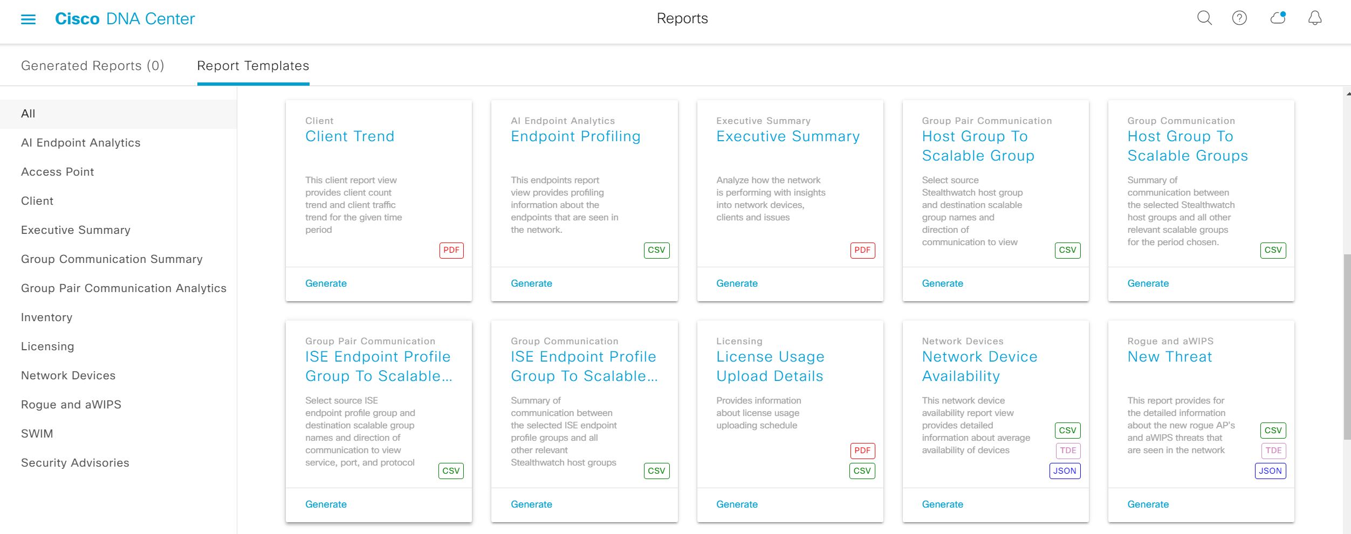The height and width of the screenshot is (534, 1351).
Task: Click the JSON badge on Network Device Availability
Action: coord(1065,470)
